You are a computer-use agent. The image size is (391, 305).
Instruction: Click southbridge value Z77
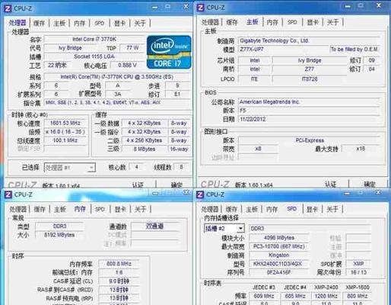(x=310, y=69)
